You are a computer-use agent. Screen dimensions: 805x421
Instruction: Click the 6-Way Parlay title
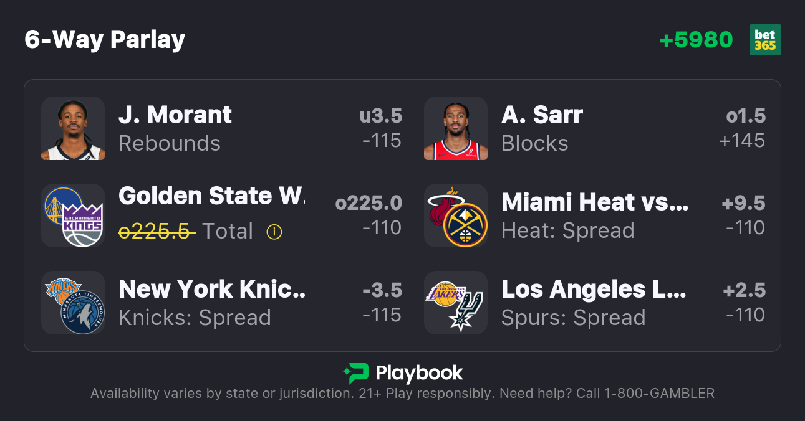(x=105, y=40)
